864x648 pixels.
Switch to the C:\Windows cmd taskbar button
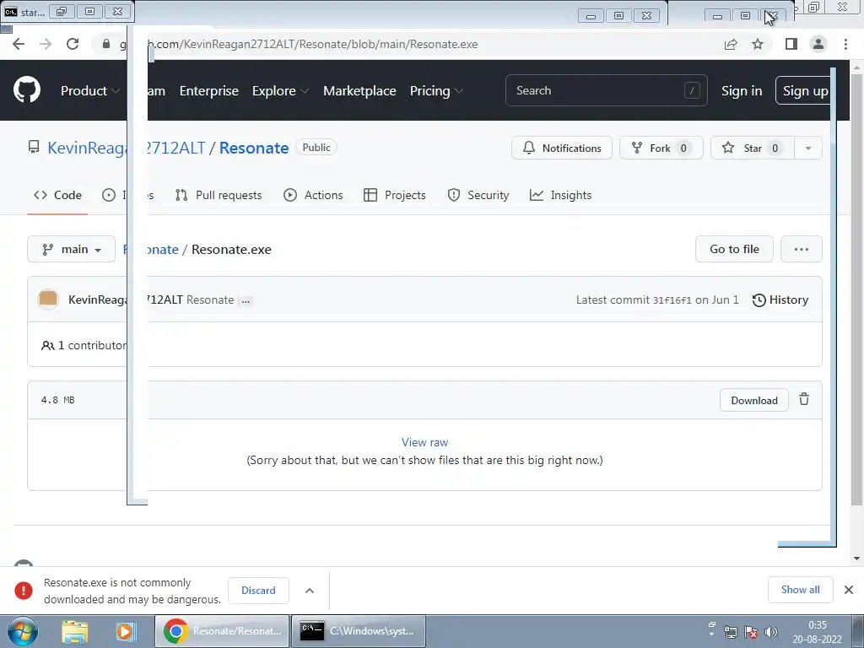(x=358, y=631)
